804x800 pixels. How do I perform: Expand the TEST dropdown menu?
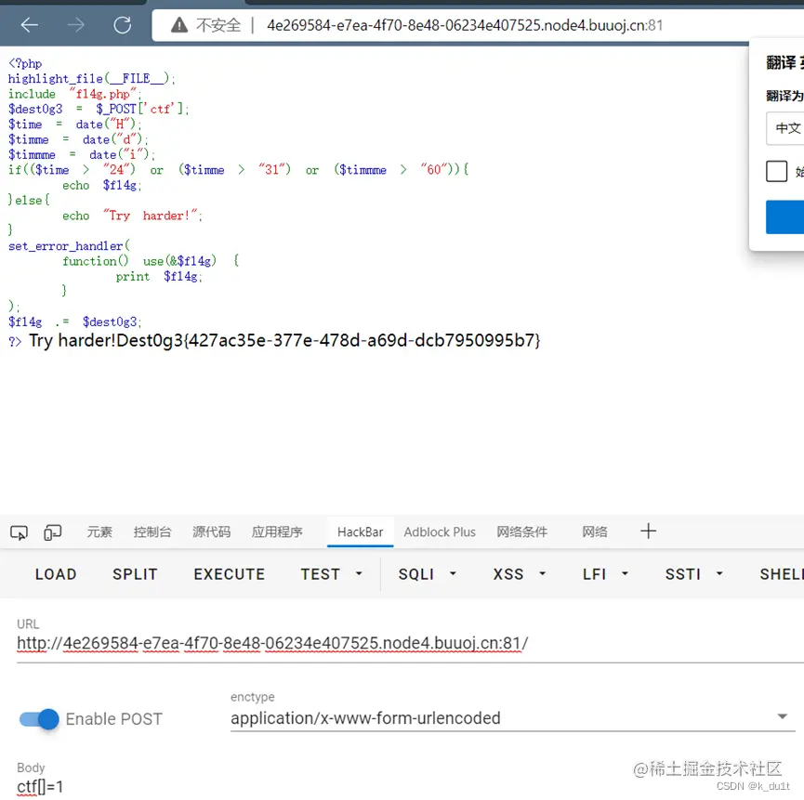tap(331, 574)
